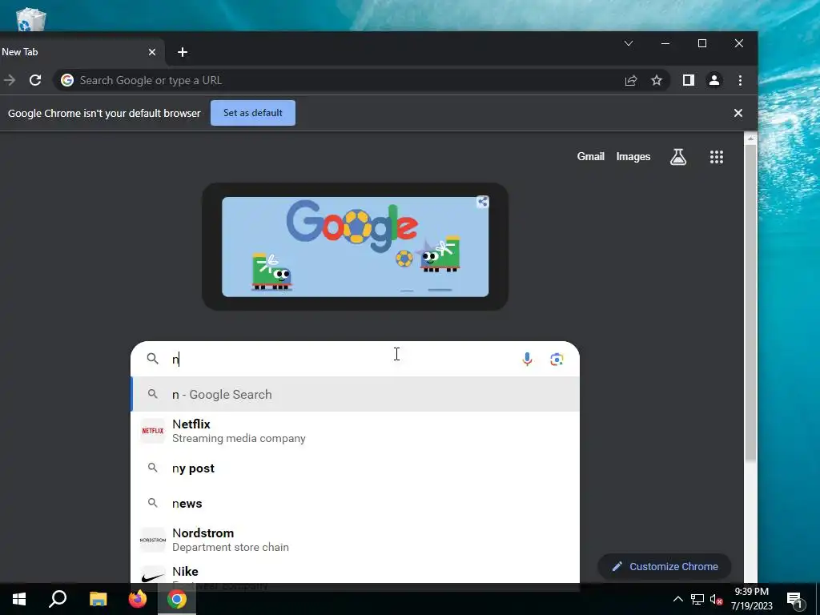Close the New Tab tab
820x615 pixels.
point(151,52)
